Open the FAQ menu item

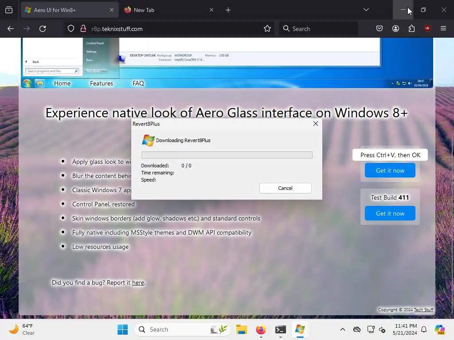pyautogui.click(x=138, y=83)
